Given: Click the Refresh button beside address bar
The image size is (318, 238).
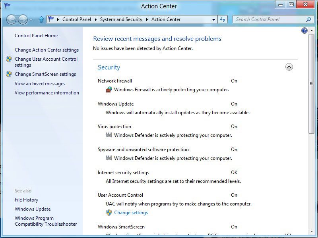Looking at the screenshot, I should coord(223,19).
